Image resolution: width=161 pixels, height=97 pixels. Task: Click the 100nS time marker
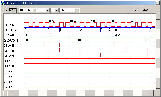[x=73, y=21]
